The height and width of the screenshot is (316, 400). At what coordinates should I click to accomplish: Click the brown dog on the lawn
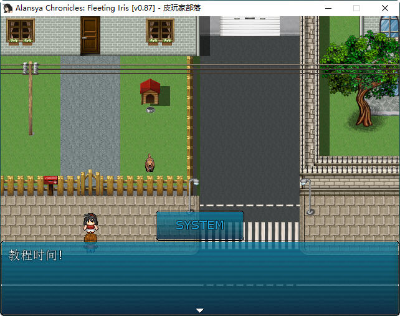[150, 163]
